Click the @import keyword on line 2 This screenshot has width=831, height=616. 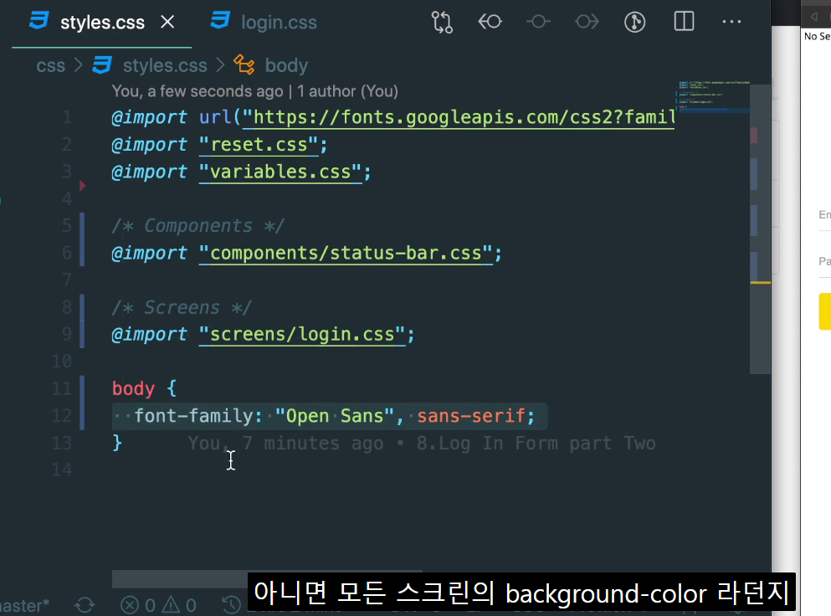point(149,145)
